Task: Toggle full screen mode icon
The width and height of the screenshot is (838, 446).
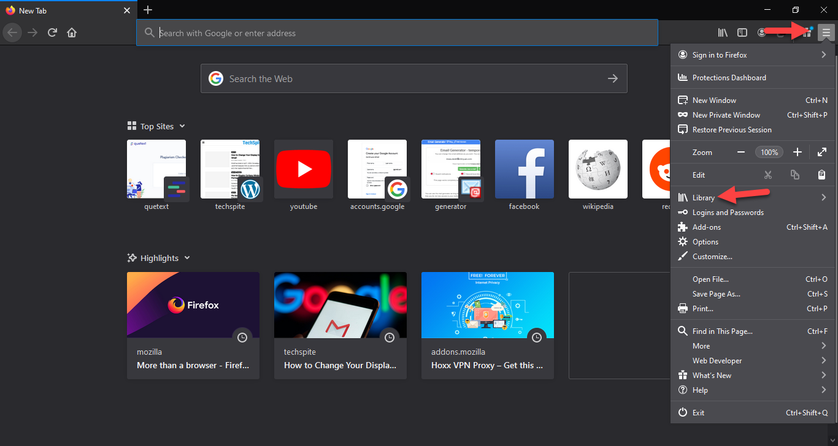Action: point(822,152)
